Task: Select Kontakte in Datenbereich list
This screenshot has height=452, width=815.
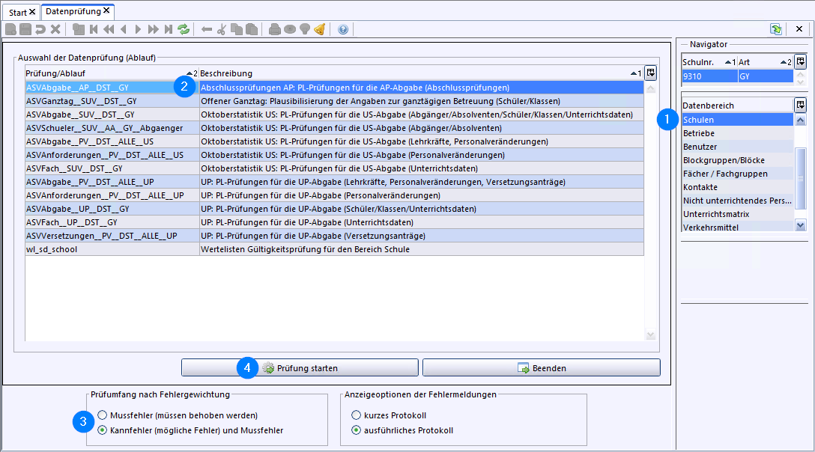Action: point(738,188)
